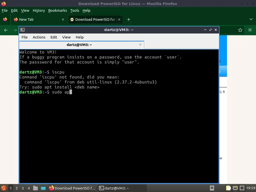The width and height of the screenshot is (256, 192).
Task: Open the settings gear tray icon
Action: [242, 188]
